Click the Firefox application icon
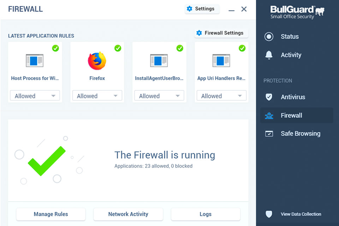This screenshot has height=226, width=339. click(97, 61)
